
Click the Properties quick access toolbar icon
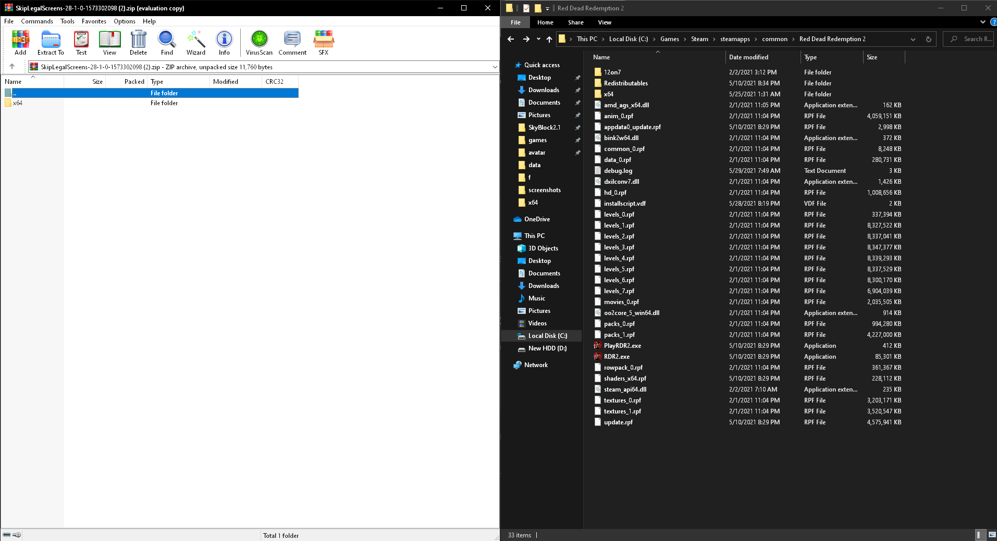526,8
